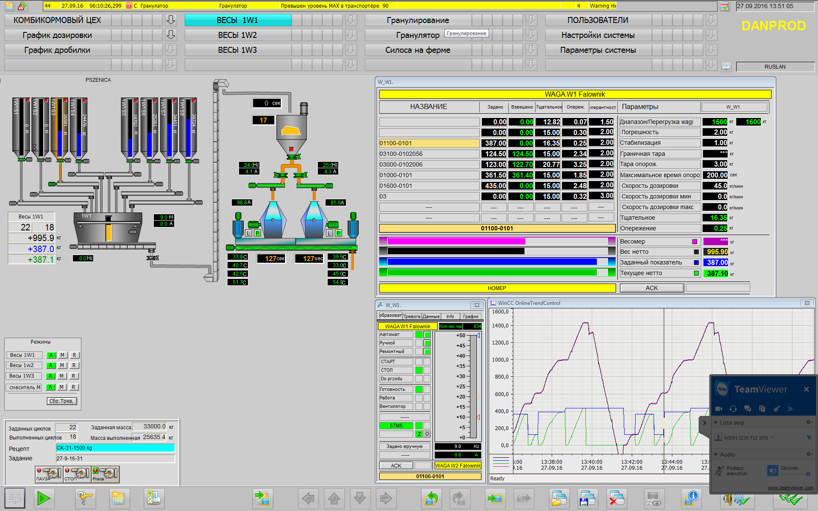This screenshot has width=818, height=511.
Task: Expand the КОМБИКОРМОВЫЙ ЦЕХ down arrow
Action: [171, 20]
